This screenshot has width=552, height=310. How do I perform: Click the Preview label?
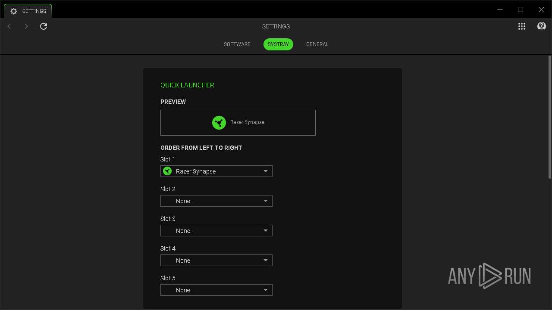pyautogui.click(x=173, y=102)
